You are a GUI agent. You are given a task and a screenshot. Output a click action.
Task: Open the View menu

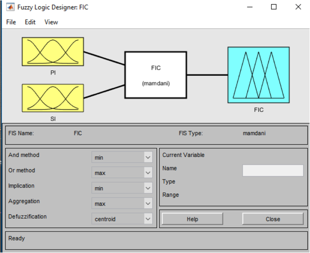click(51, 22)
